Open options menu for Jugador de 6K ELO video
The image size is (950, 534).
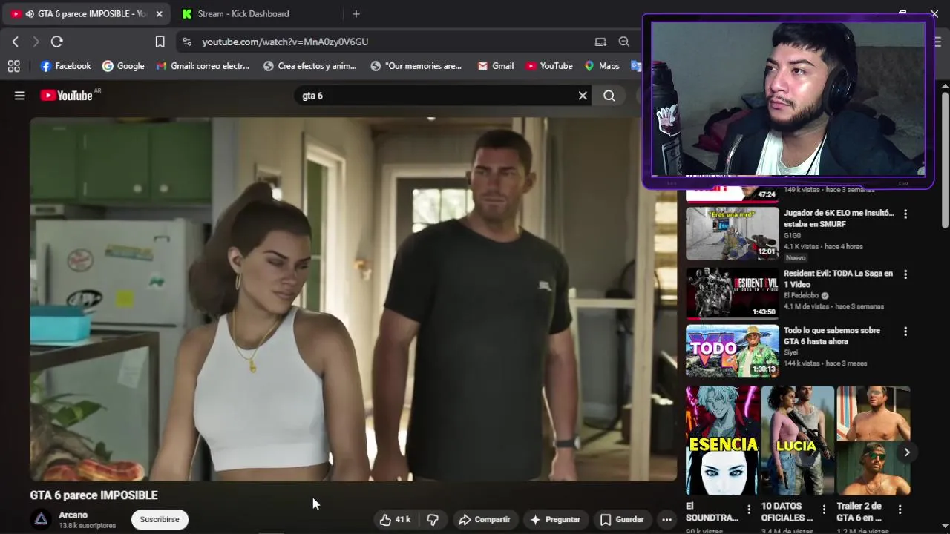905,214
